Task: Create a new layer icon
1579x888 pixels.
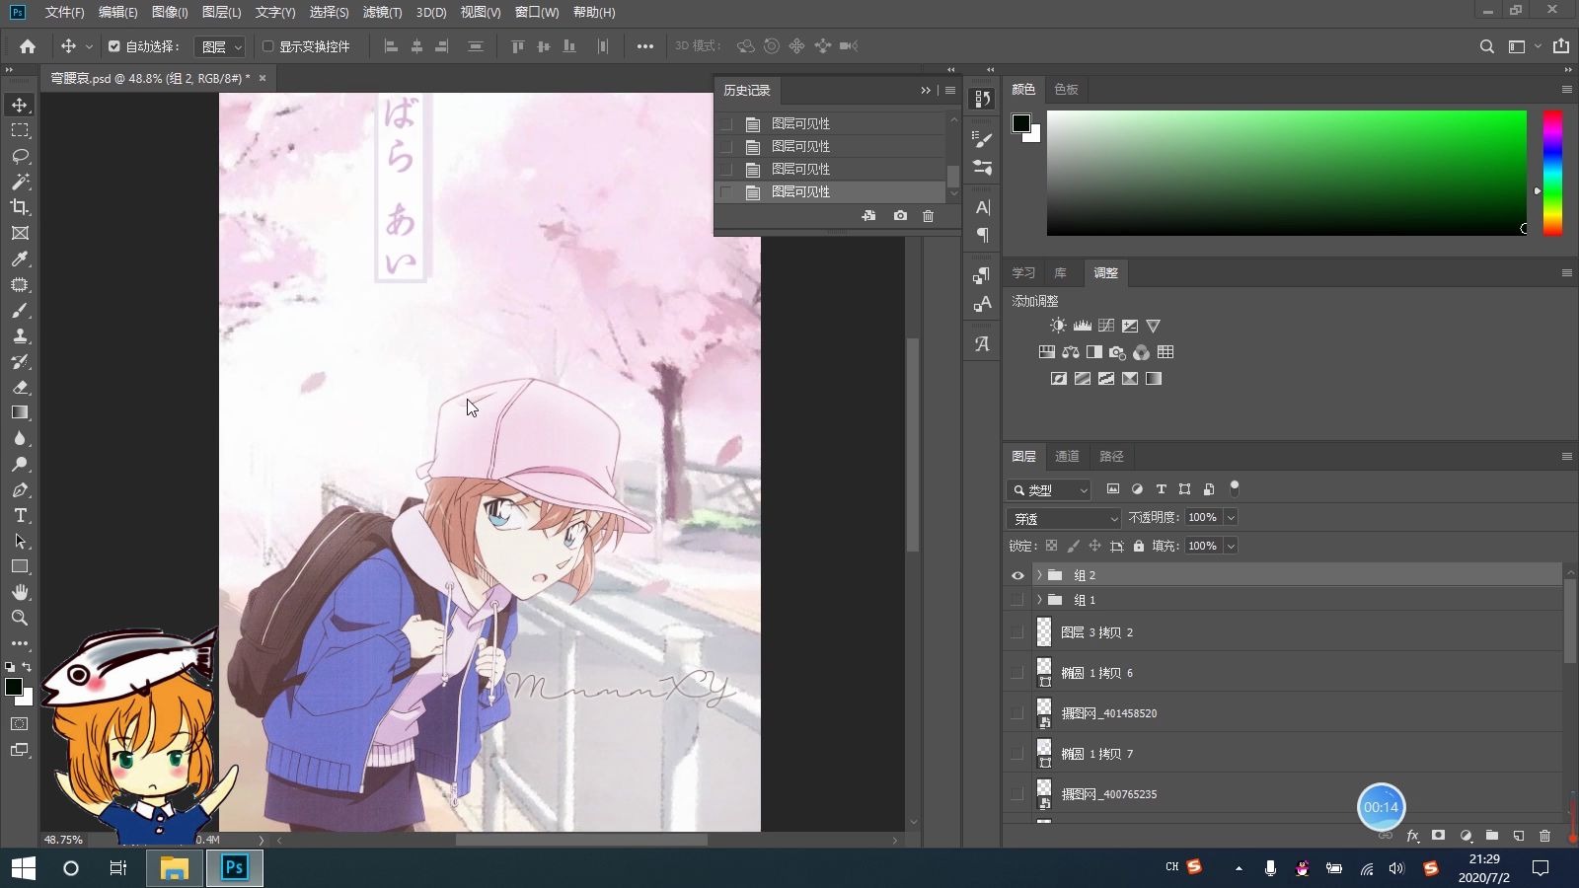Action: [x=1518, y=836]
